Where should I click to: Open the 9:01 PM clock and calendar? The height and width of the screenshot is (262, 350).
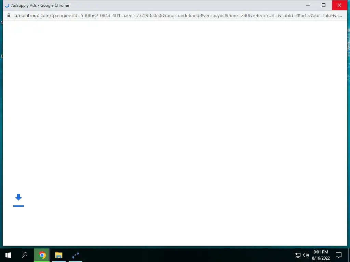coord(321,255)
